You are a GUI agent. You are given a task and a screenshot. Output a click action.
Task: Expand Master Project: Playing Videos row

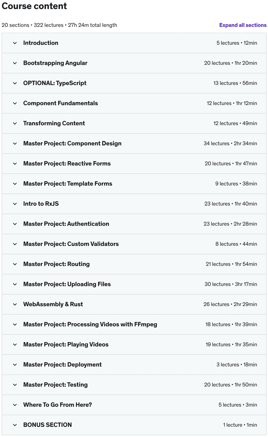134,344
